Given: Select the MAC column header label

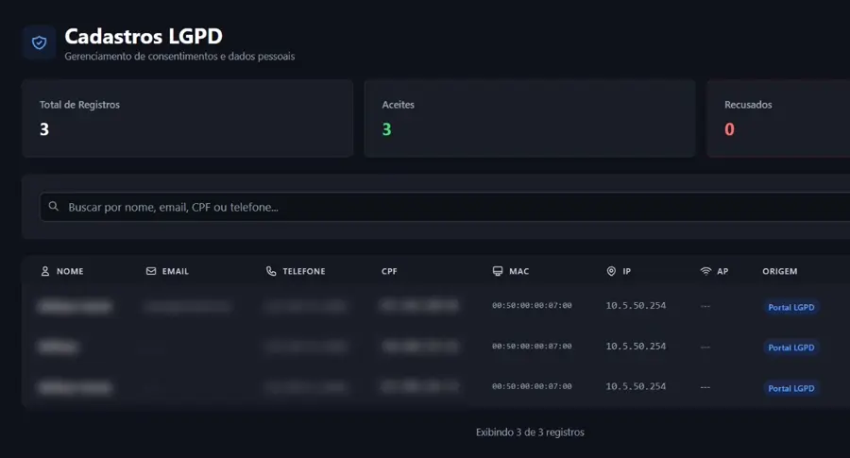Looking at the screenshot, I should click(x=518, y=271).
